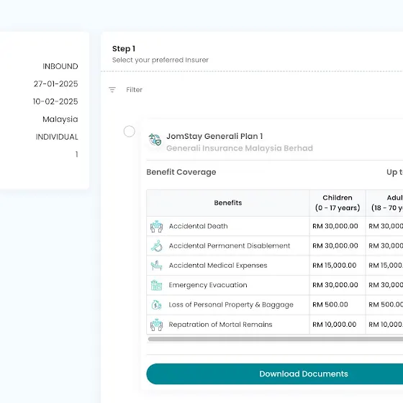The height and width of the screenshot is (403, 403).
Task: Click the Accidental Death row label
Action: [198, 226]
